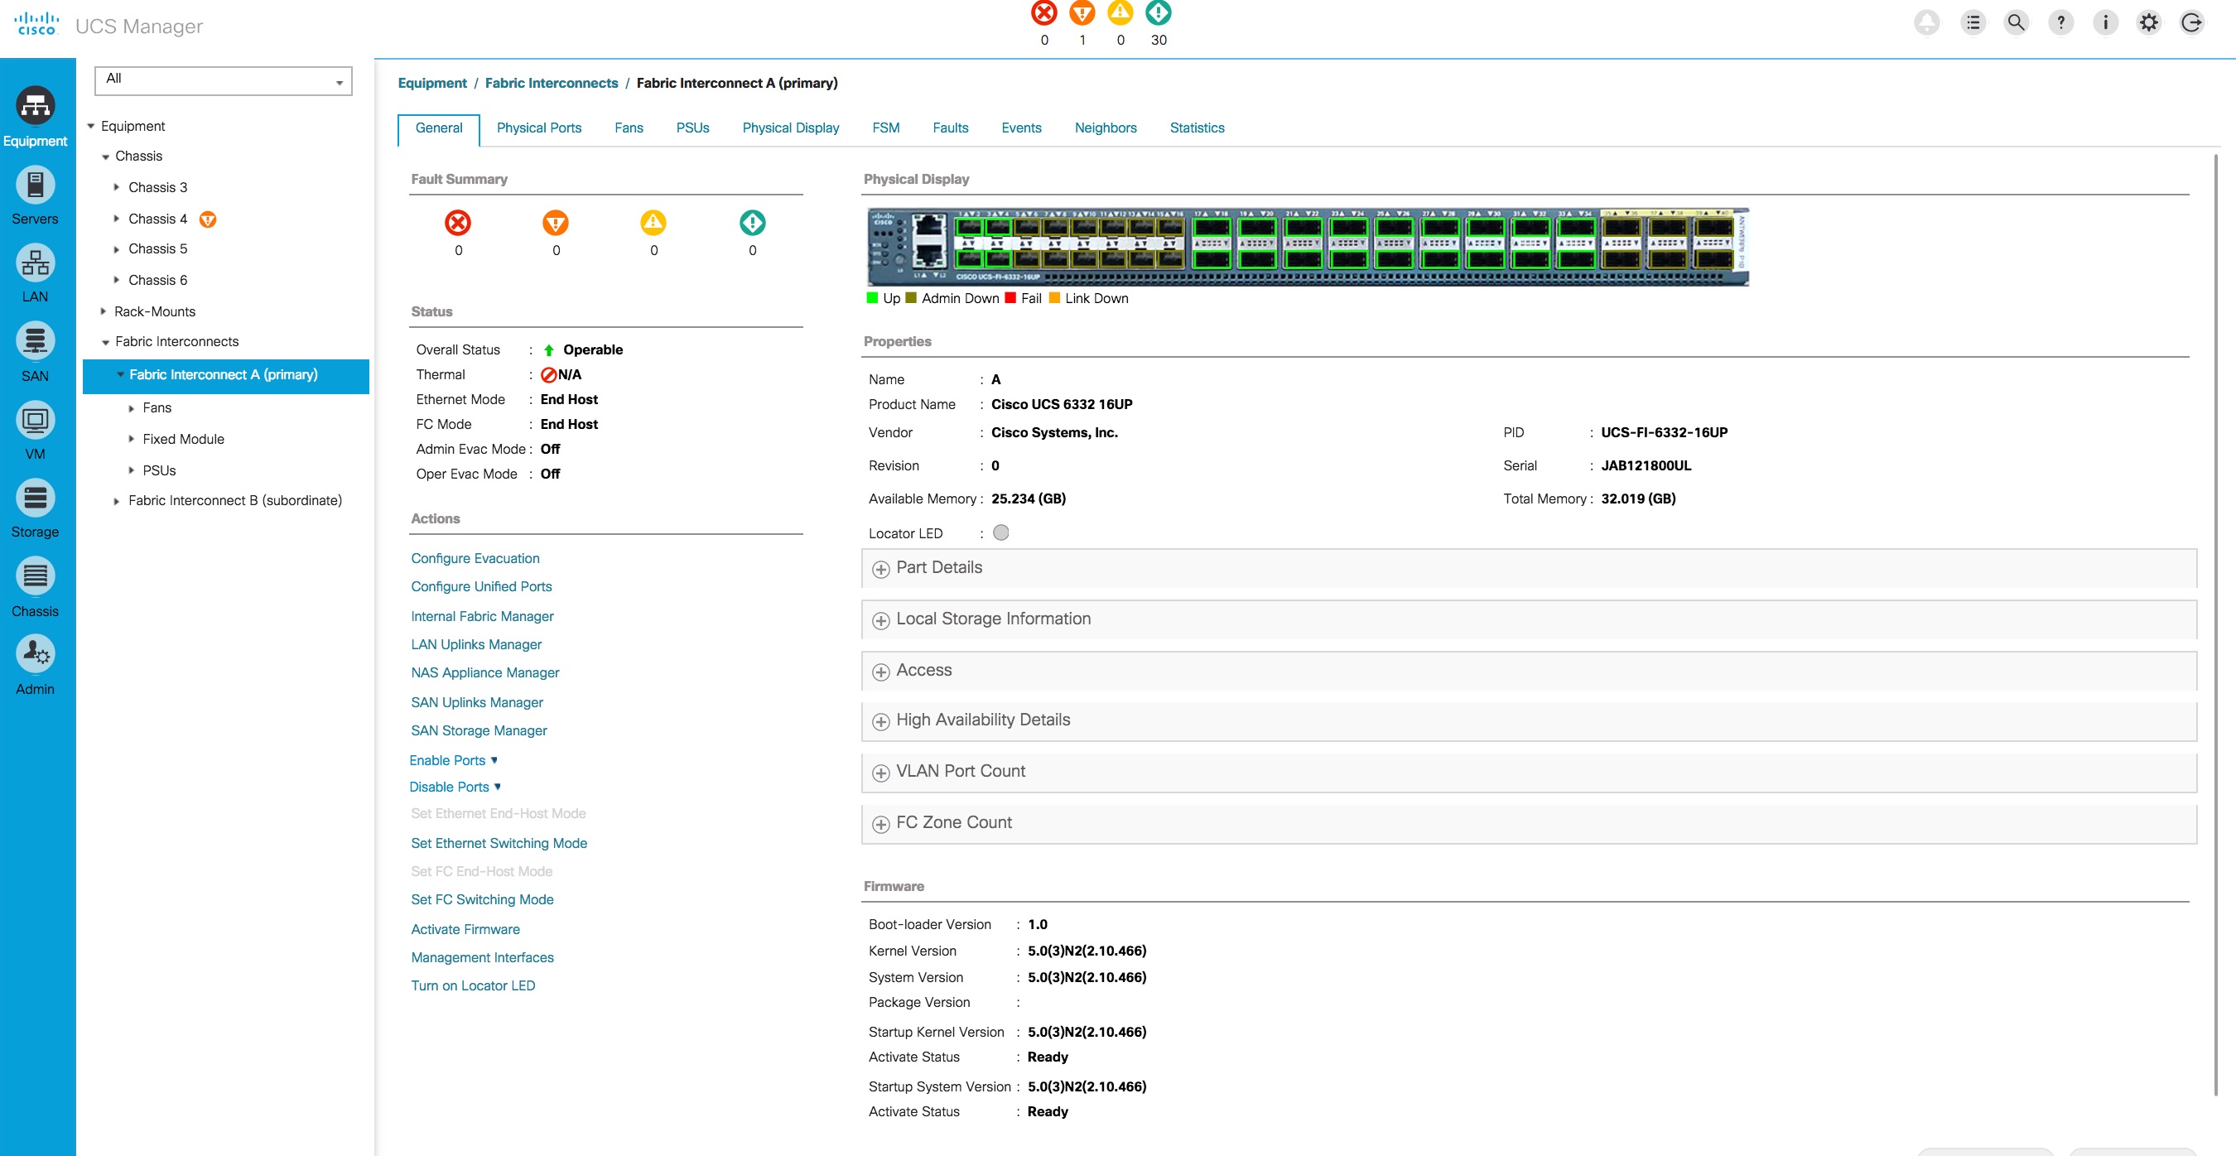The height and width of the screenshot is (1156, 2236).
Task: Click the green Up legend swatch
Action: [872, 297]
